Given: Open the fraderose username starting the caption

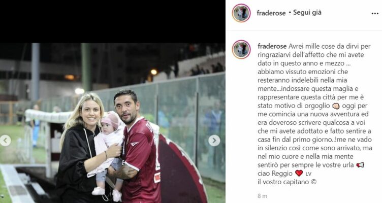Looking at the screenshot, I should click(272, 46).
